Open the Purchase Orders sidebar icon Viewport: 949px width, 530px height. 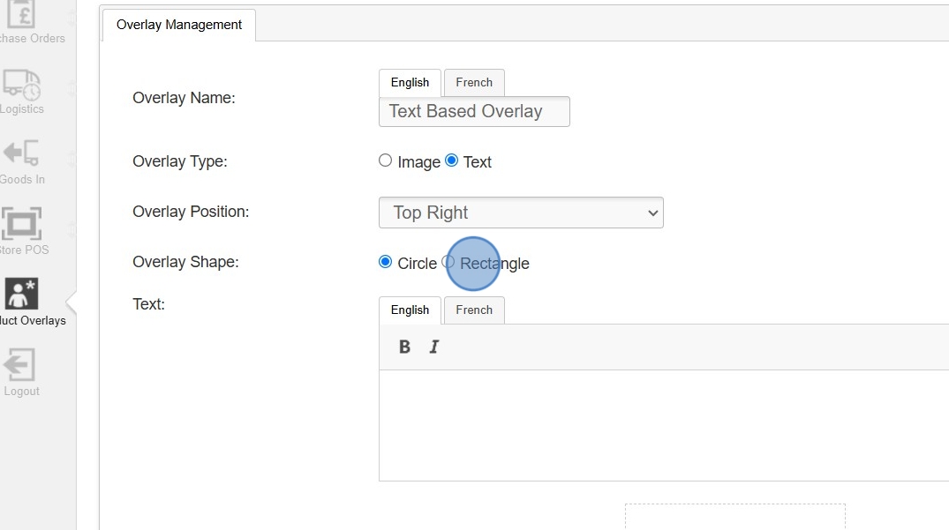tap(21, 16)
